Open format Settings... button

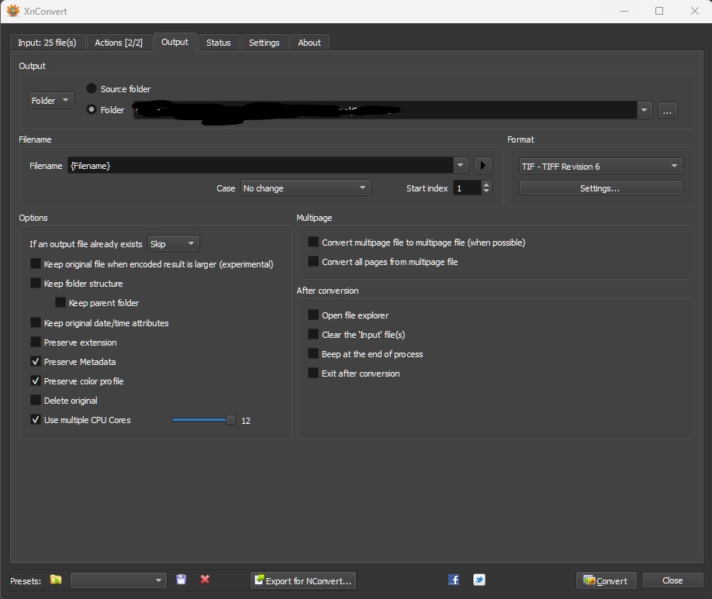point(600,188)
